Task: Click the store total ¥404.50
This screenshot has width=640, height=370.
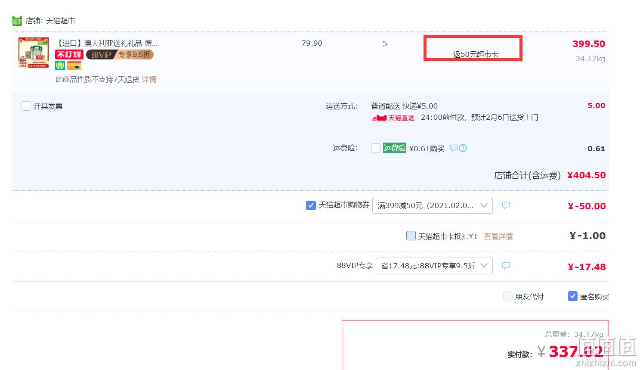Action: click(586, 175)
